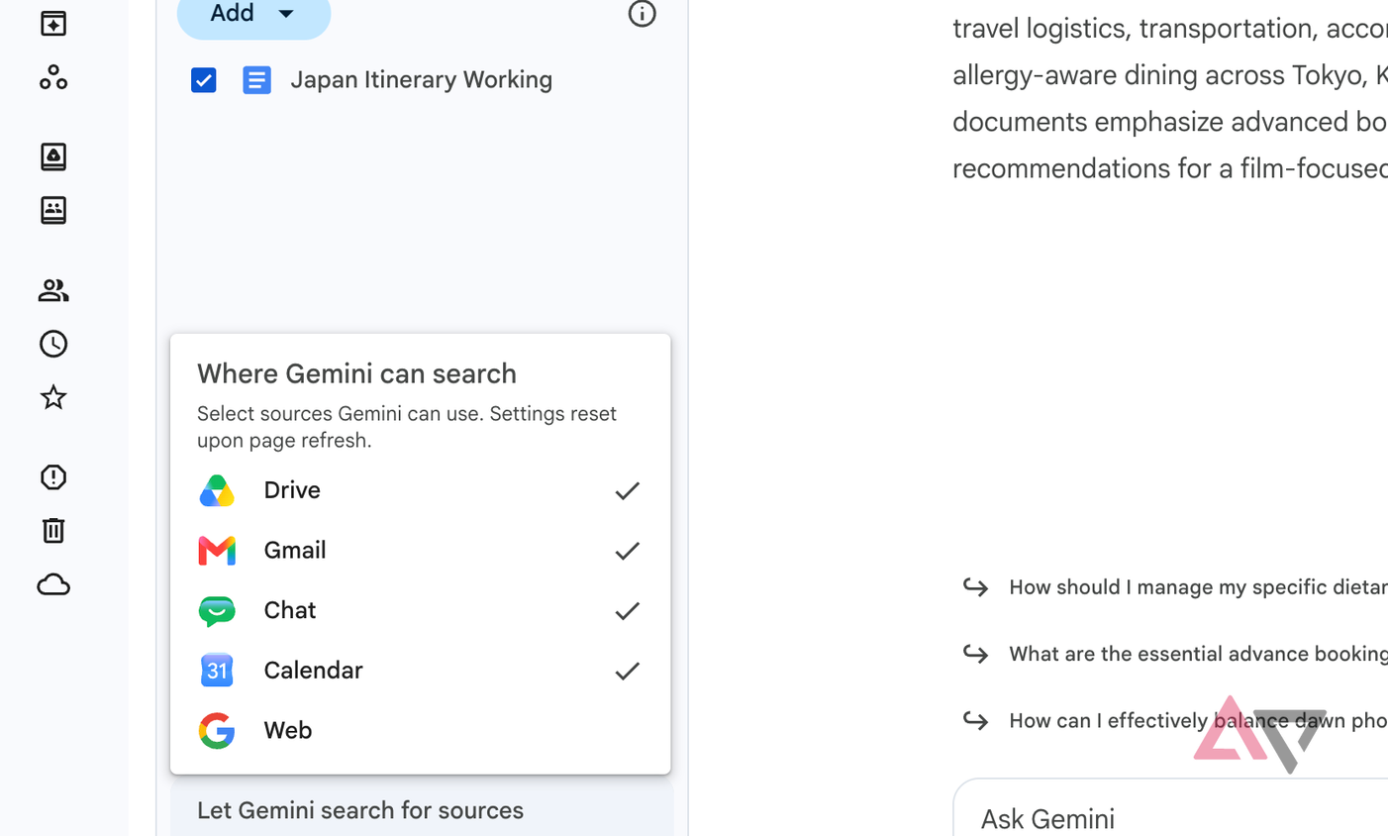Uncheck the Japan Itinerary Working checkbox
Viewport: 1388px width, 836px height.
[x=204, y=80]
